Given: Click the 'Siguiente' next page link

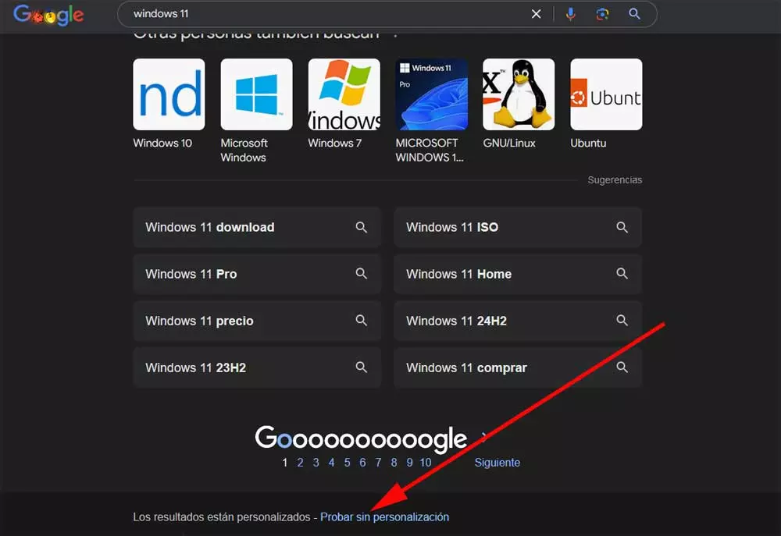Looking at the screenshot, I should pos(497,463).
